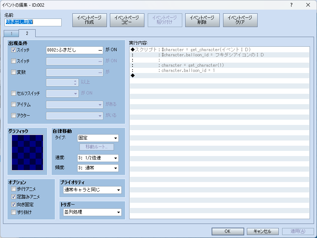This screenshot has height=238, width=317.
Task: Click the disabled 変数 ellipsis button
Action: click(x=100, y=72)
